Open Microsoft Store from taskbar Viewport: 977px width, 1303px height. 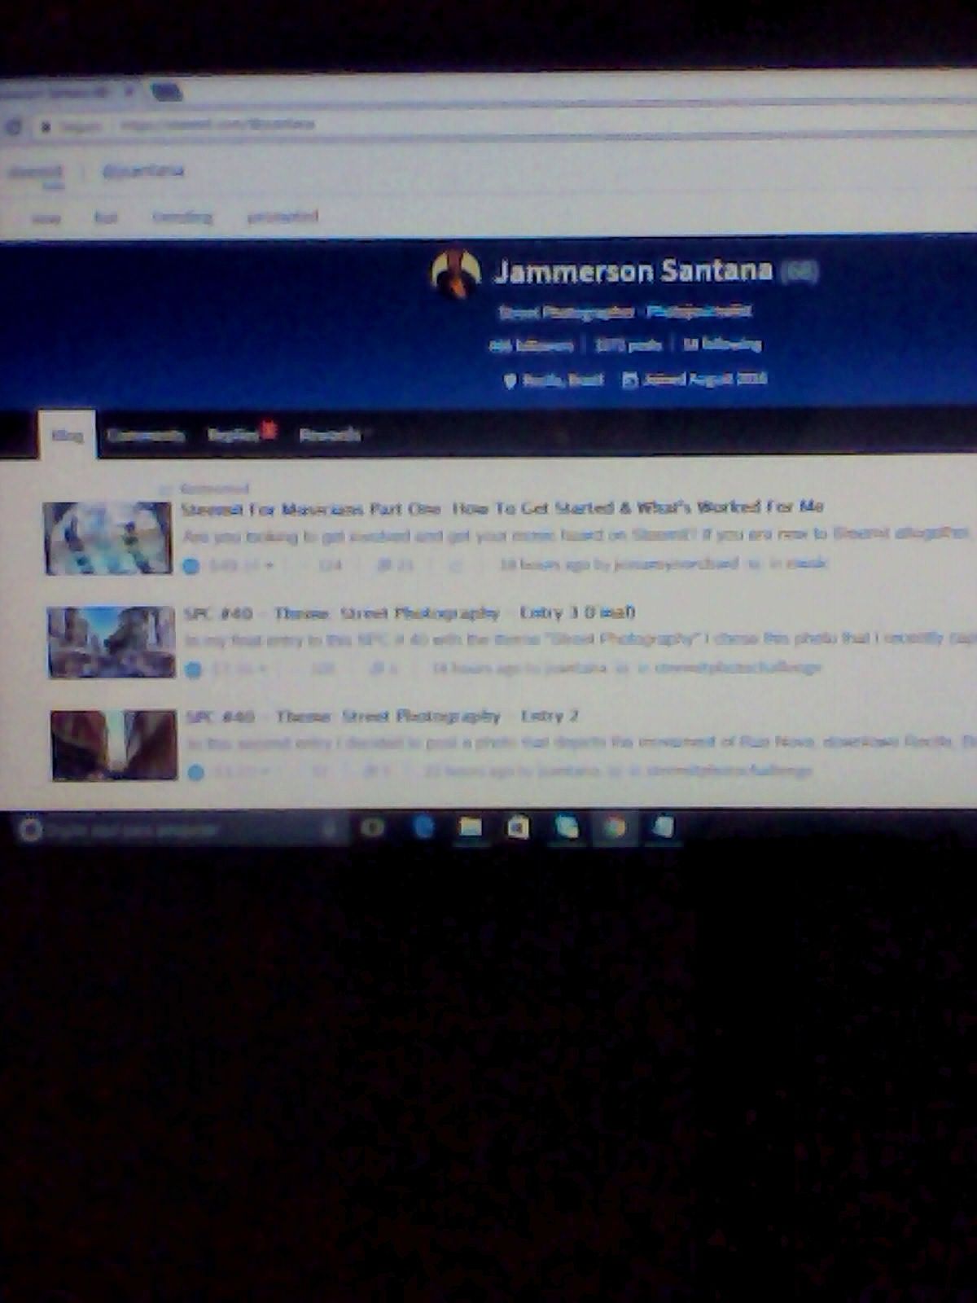[518, 827]
